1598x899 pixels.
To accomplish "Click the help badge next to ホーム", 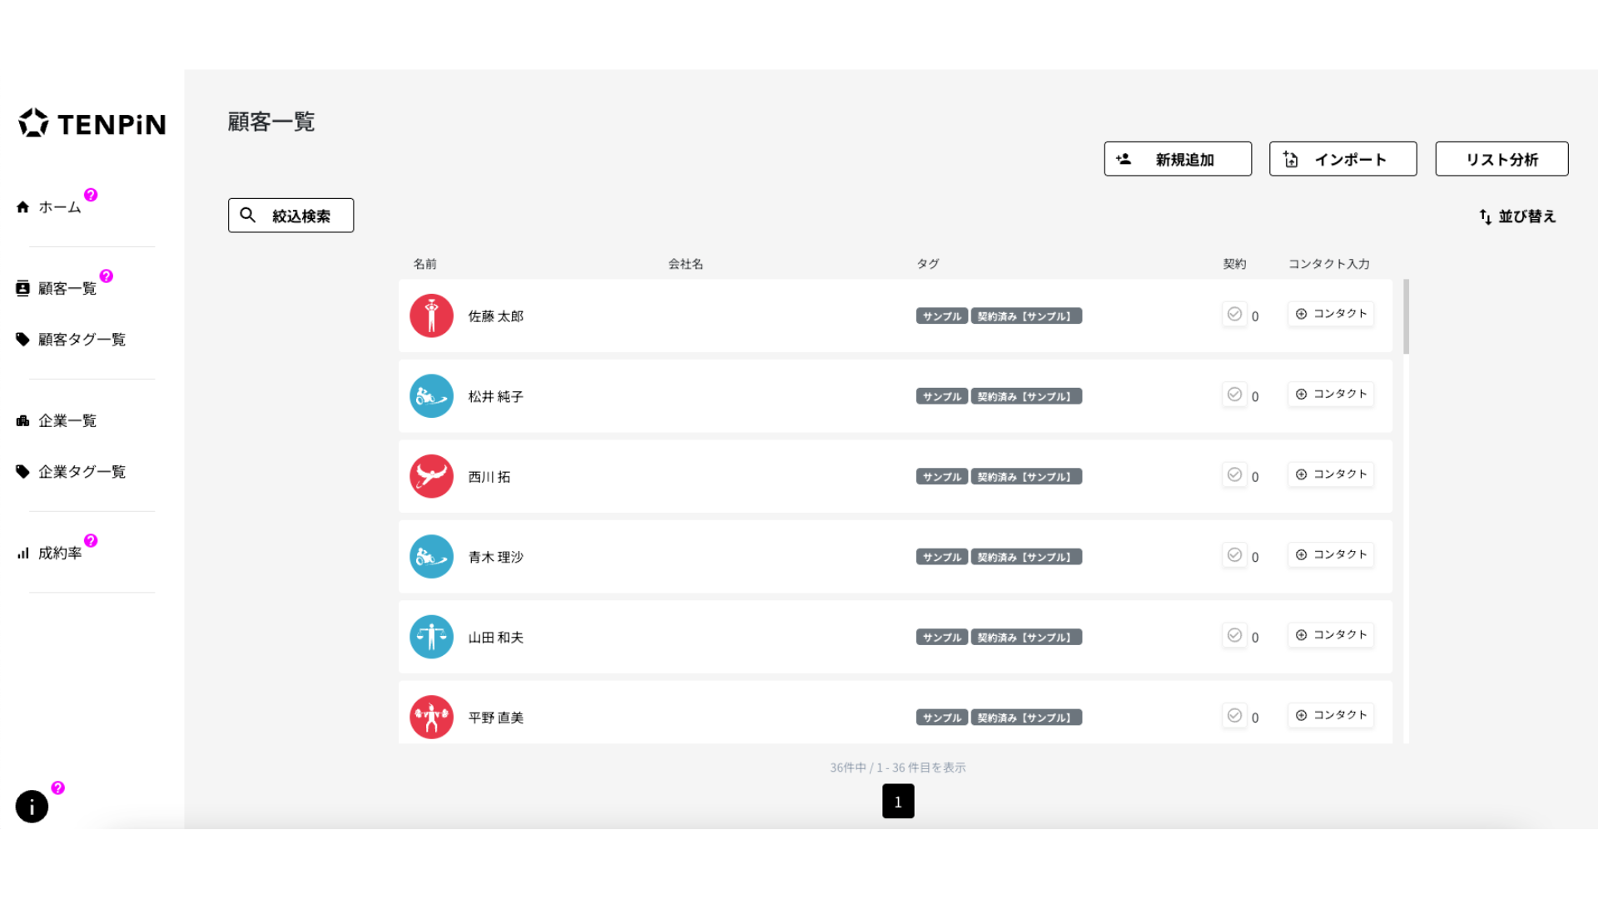I will point(91,195).
